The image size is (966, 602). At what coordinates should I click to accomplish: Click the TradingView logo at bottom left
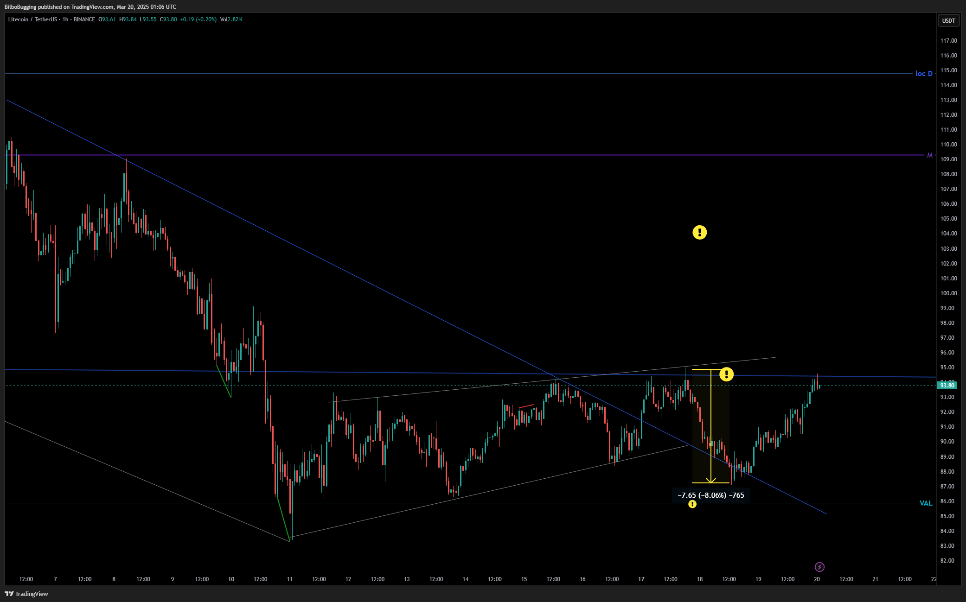pos(26,594)
